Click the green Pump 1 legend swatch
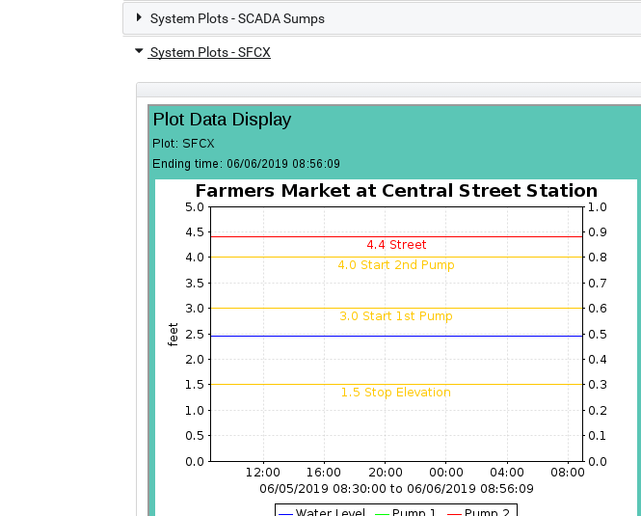The width and height of the screenshot is (641, 516). [x=382, y=513]
